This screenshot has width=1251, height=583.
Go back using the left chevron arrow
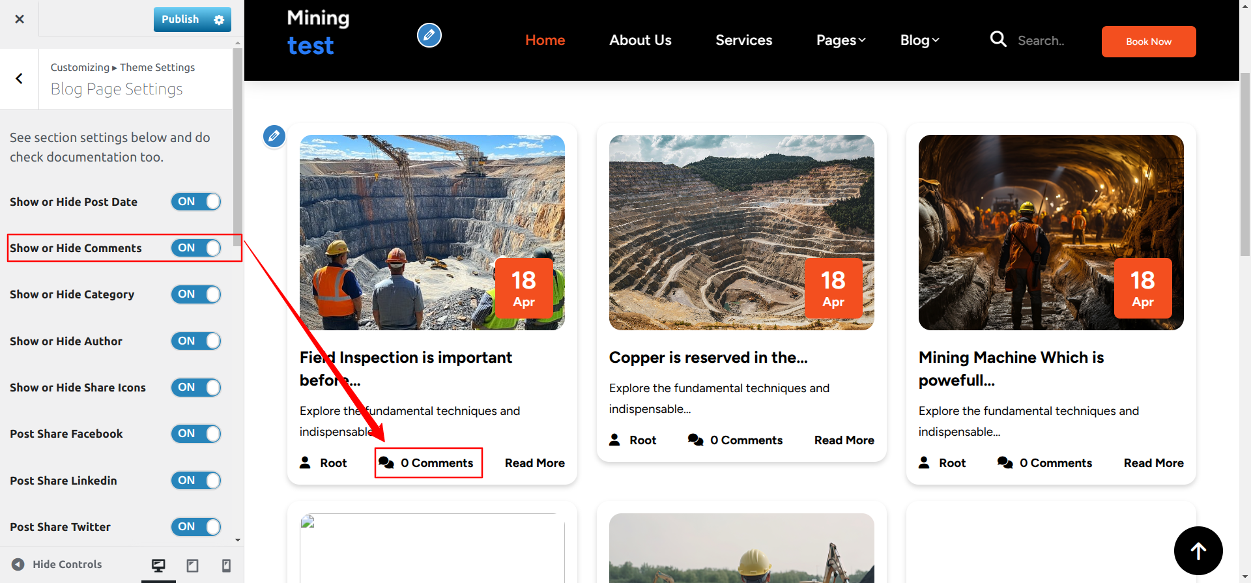click(20, 79)
